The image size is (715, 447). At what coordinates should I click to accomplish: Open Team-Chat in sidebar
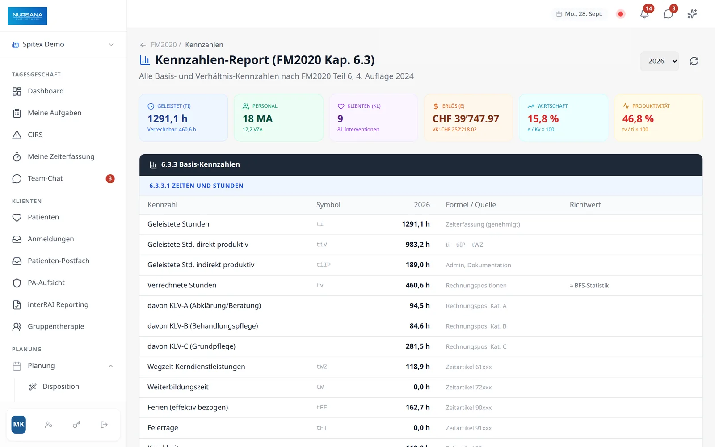click(x=63, y=179)
